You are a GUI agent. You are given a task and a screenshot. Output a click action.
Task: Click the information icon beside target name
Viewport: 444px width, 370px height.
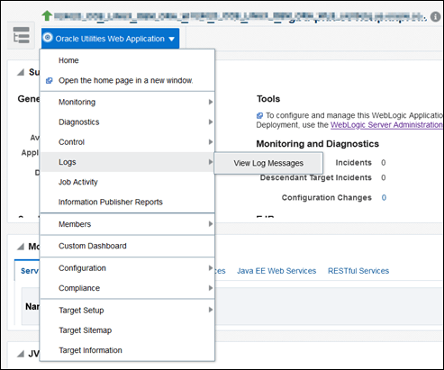click(x=435, y=17)
